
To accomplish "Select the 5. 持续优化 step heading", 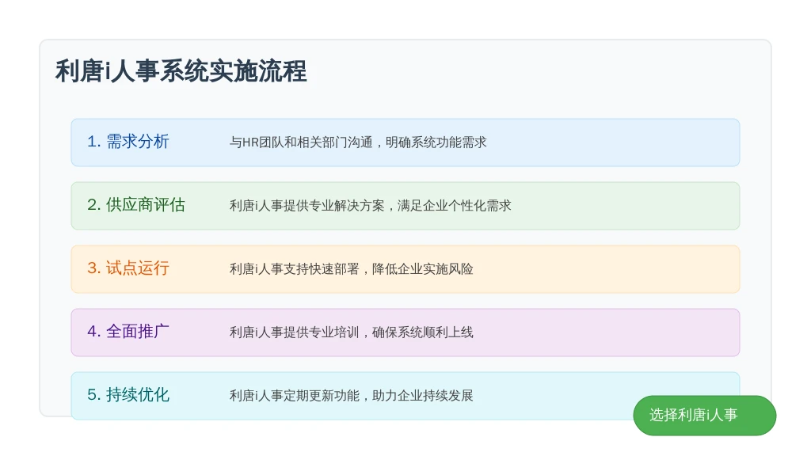I will pos(128,395).
